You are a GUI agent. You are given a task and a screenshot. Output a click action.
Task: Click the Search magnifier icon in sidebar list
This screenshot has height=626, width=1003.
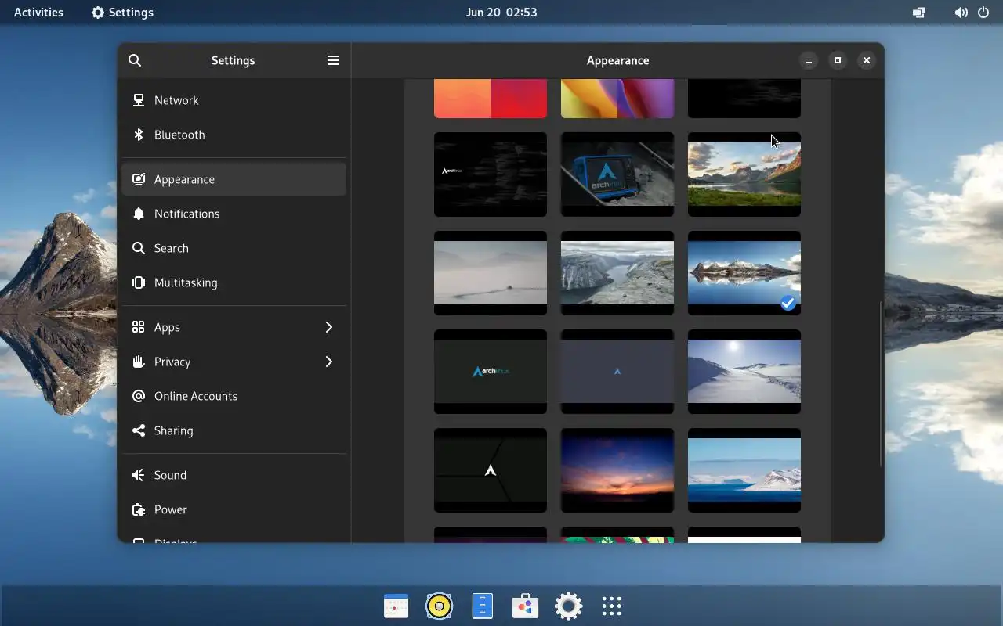point(139,248)
